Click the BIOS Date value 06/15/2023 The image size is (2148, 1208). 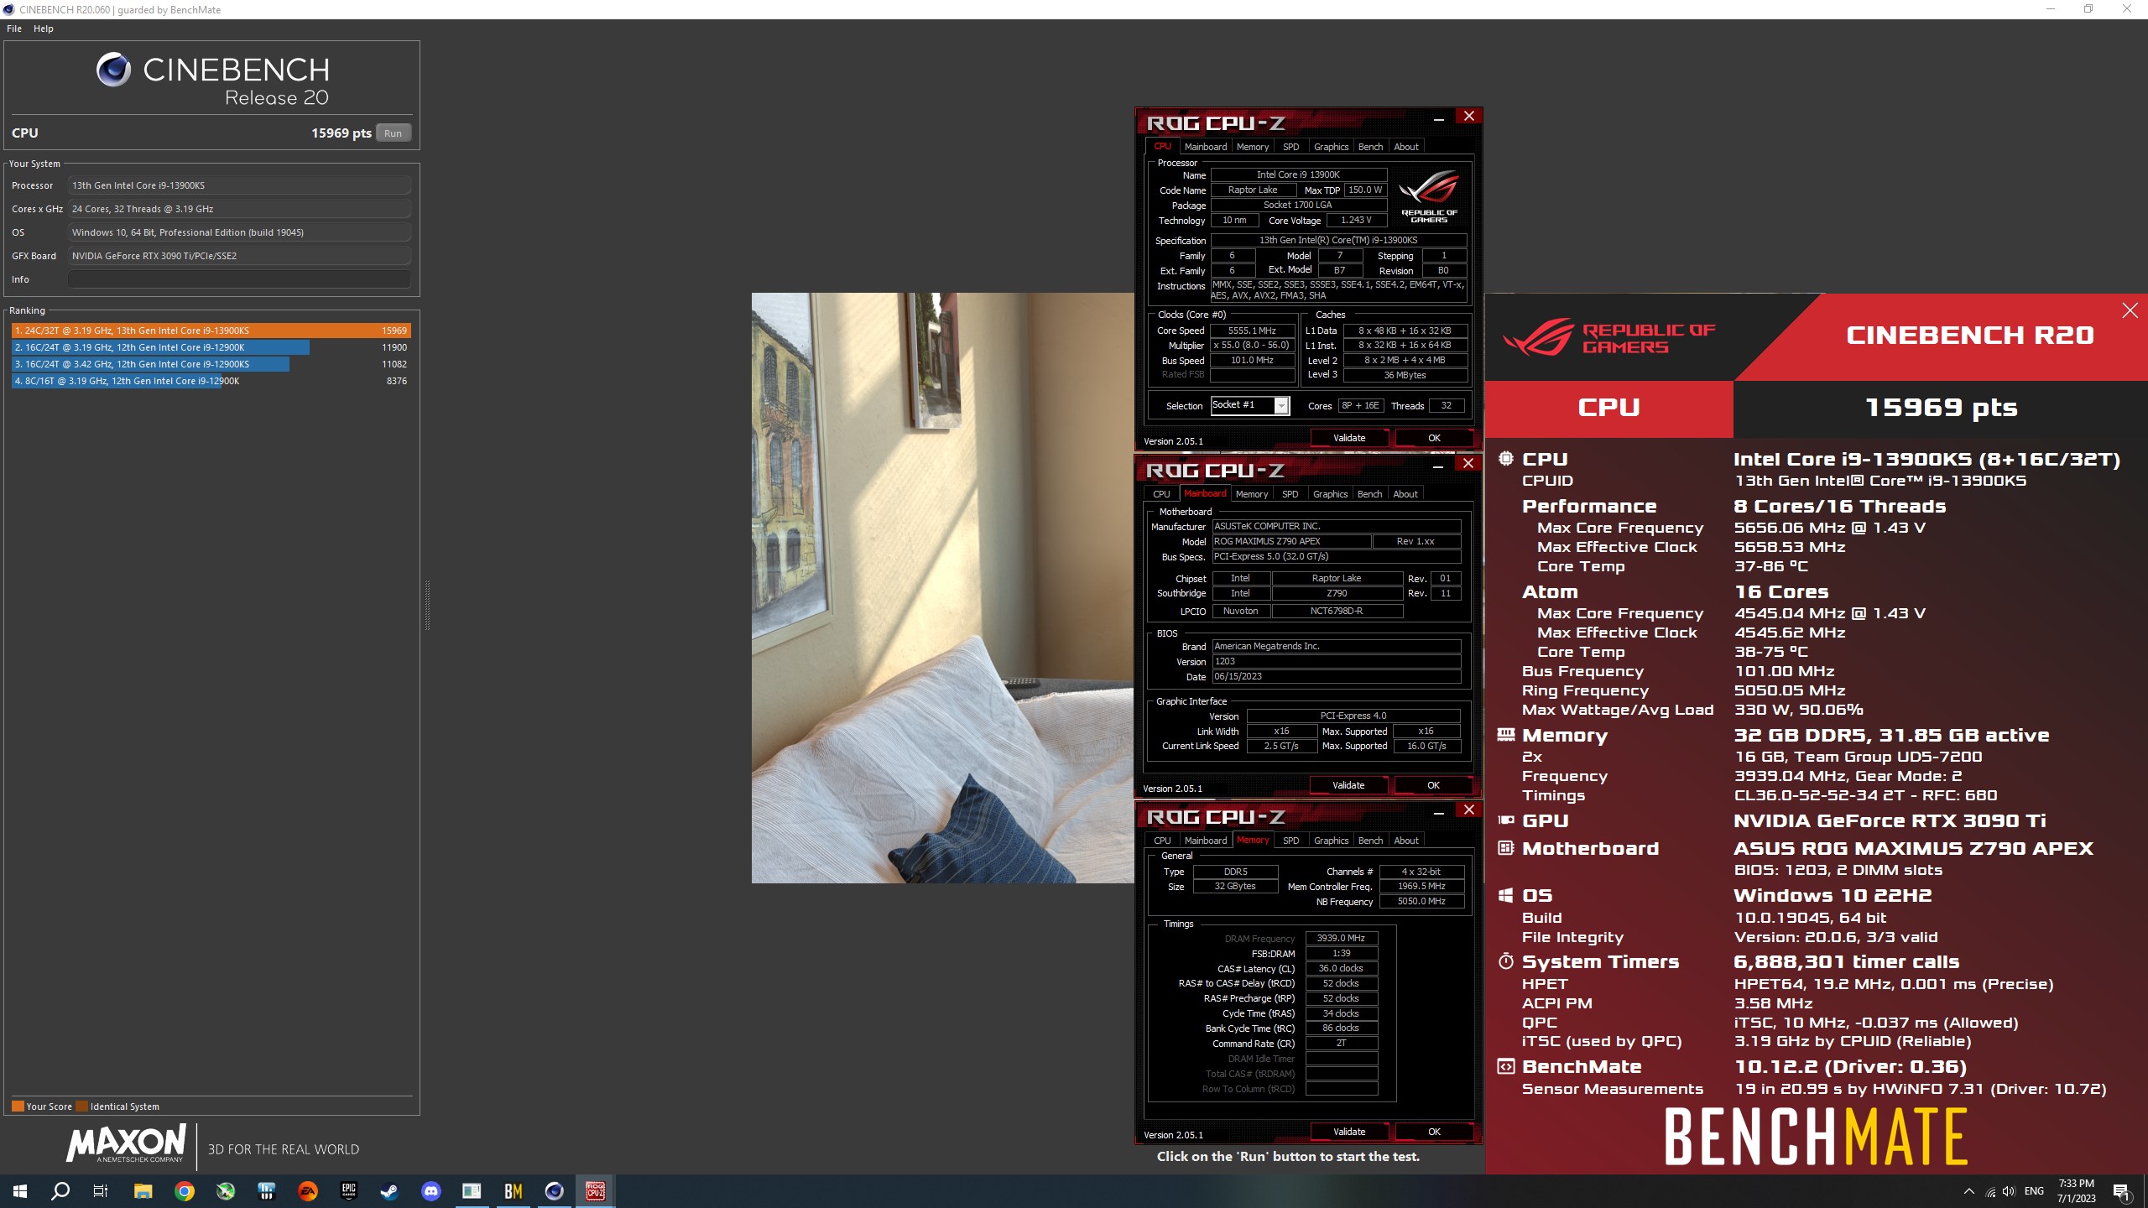coord(1337,677)
